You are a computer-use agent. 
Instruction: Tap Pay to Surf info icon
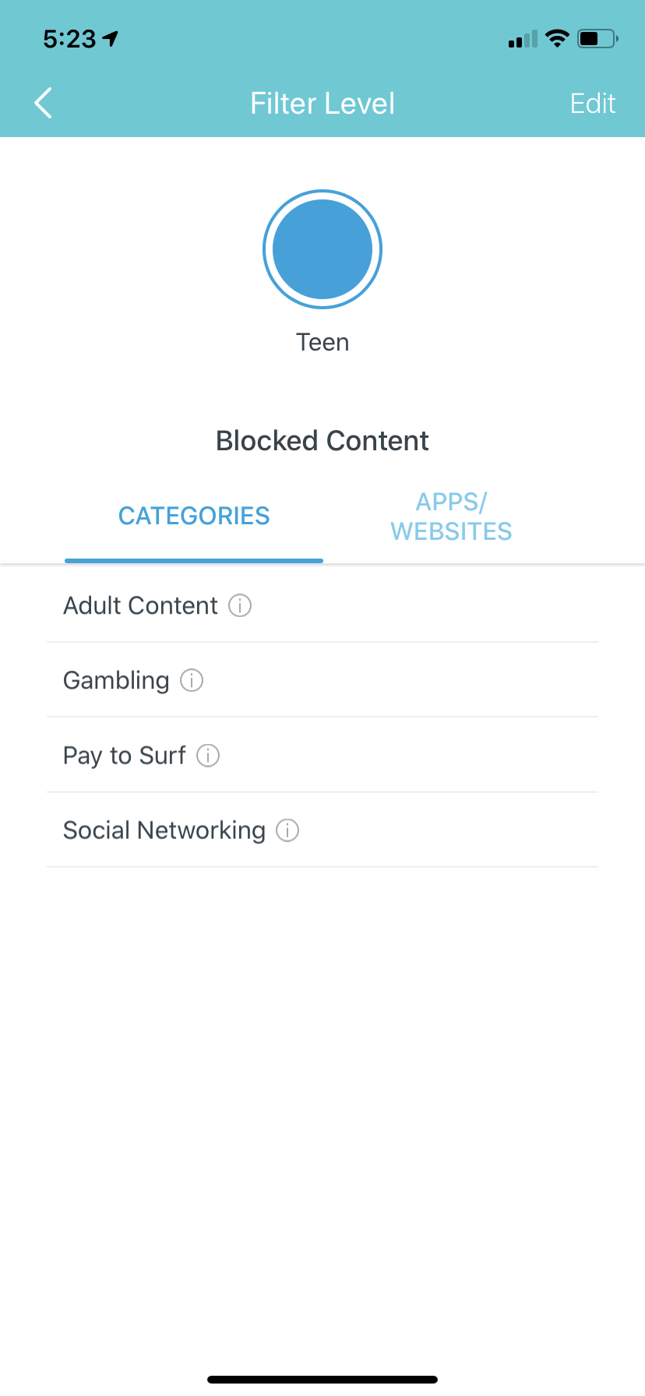[x=208, y=755]
